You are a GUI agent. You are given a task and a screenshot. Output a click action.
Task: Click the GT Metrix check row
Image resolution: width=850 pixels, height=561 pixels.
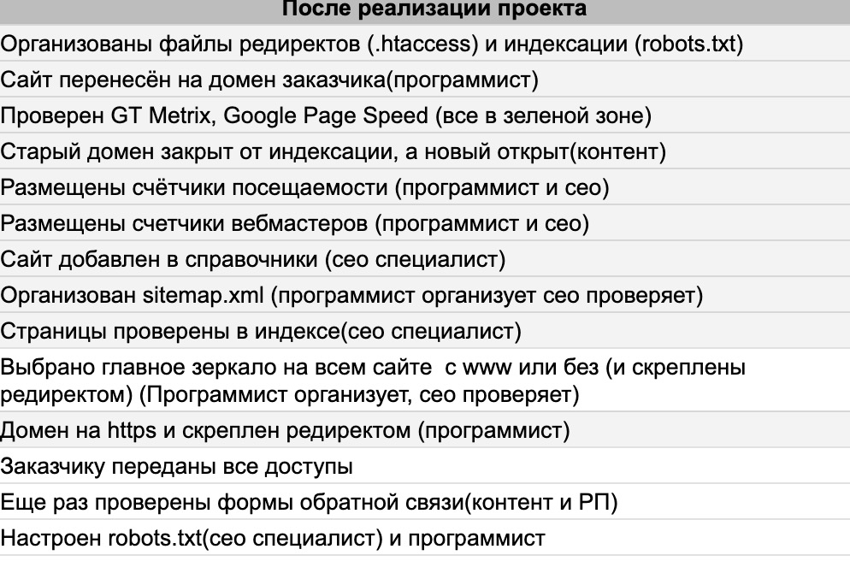click(x=325, y=116)
